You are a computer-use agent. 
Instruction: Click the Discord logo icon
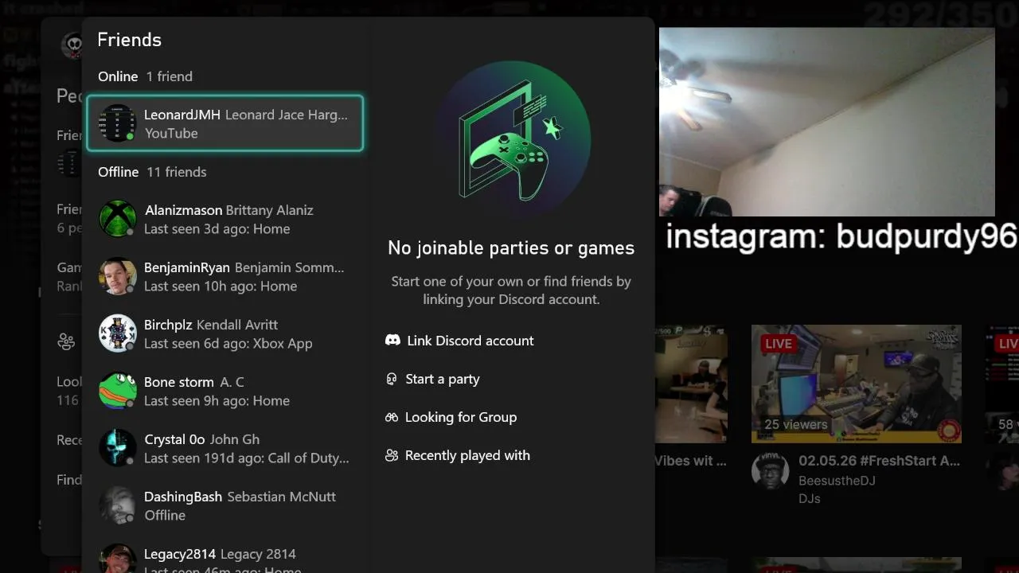coord(392,340)
